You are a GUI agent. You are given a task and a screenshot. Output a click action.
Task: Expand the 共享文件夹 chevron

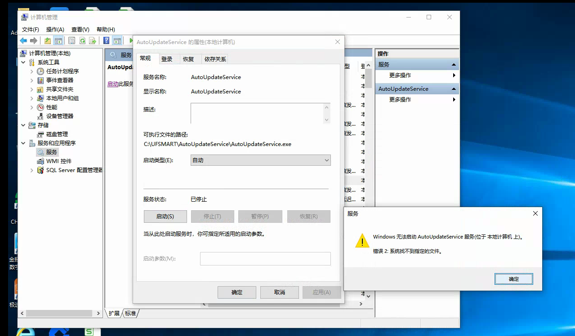click(x=32, y=89)
